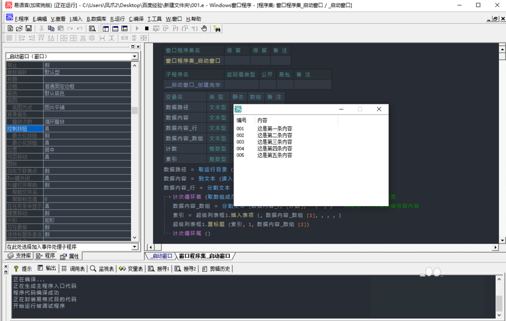Viewport: 506px width, 321px height.
Task: Open the 搜寻2 tab
Action: [x=186, y=269]
